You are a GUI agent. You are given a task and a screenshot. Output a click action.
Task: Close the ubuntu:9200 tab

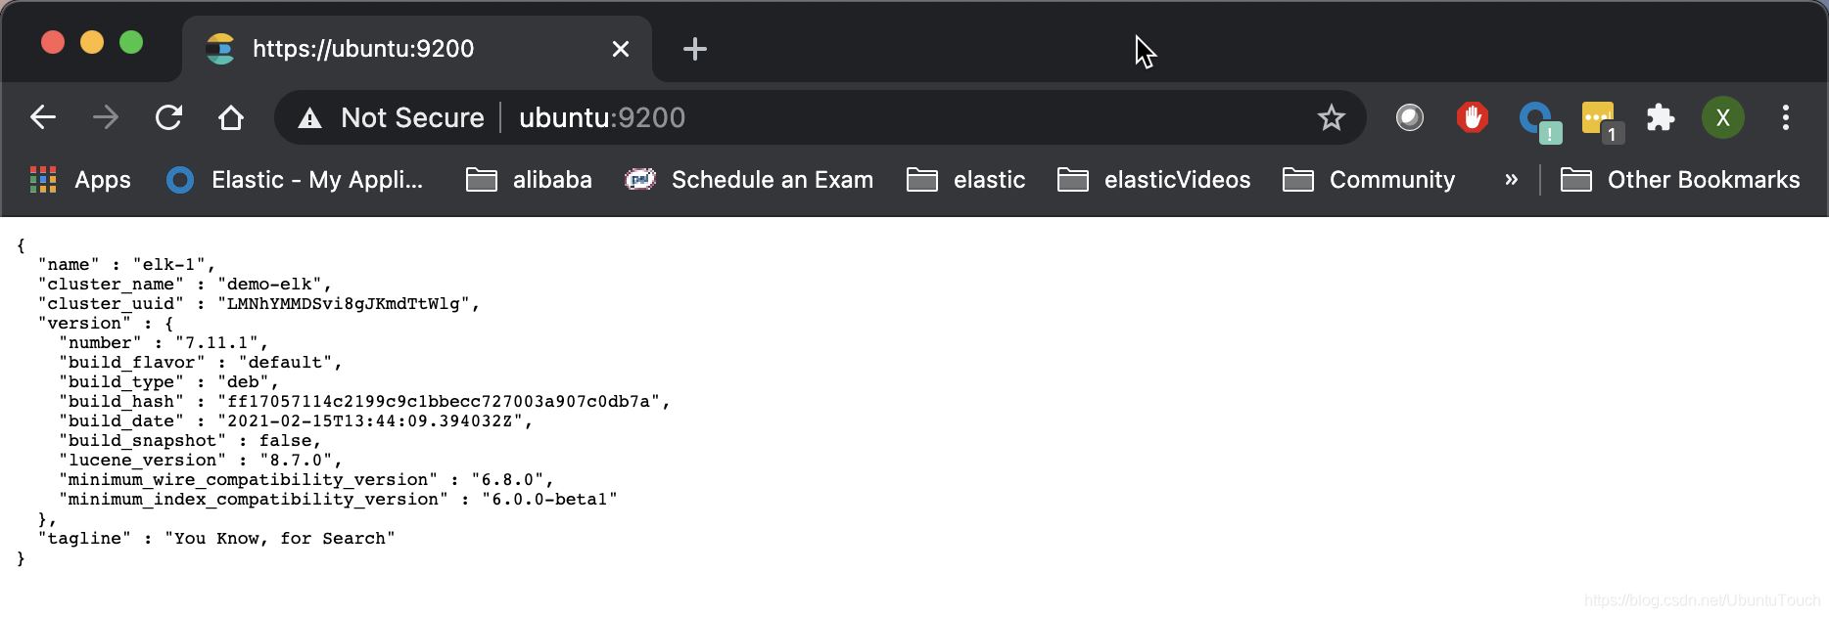tap(620, 49)
